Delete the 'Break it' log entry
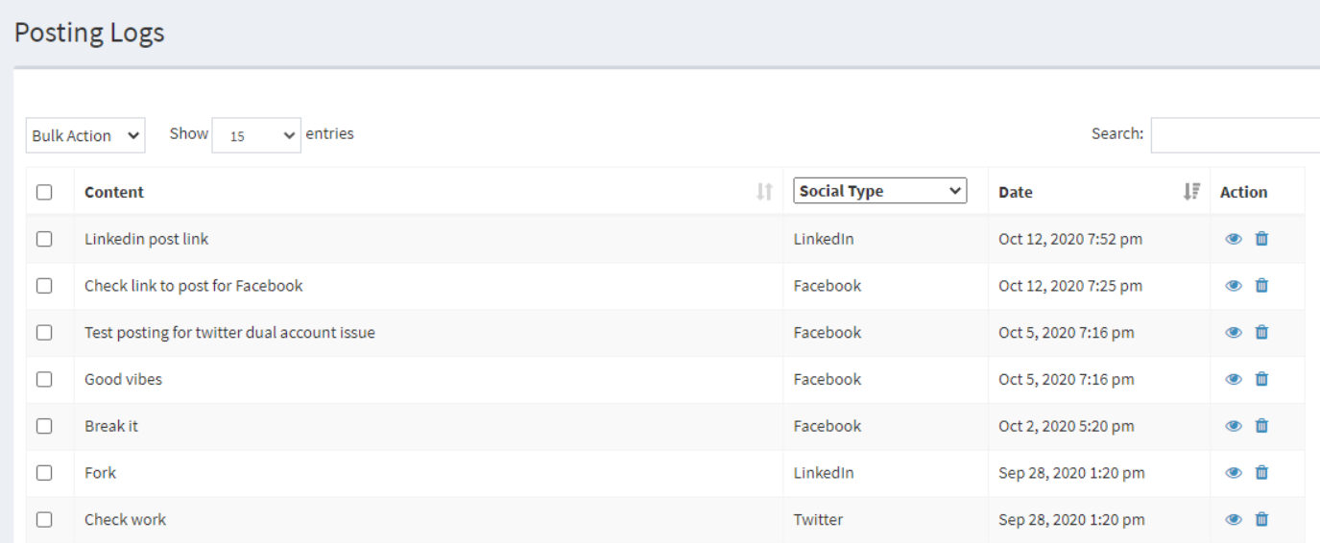Image resolution: width=1320 pixels, height=543 pixels. [x=1261, y=426]
